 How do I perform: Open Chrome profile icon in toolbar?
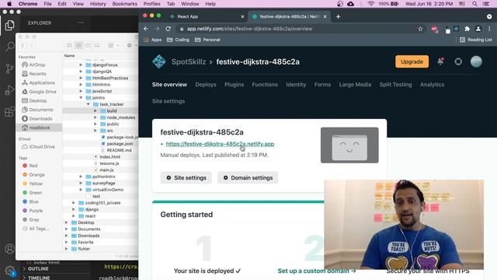pos(478,29)
